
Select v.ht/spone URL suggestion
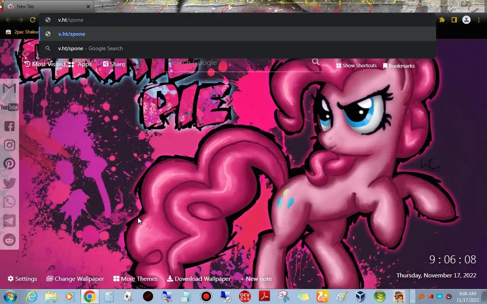(x=237, y=34)
